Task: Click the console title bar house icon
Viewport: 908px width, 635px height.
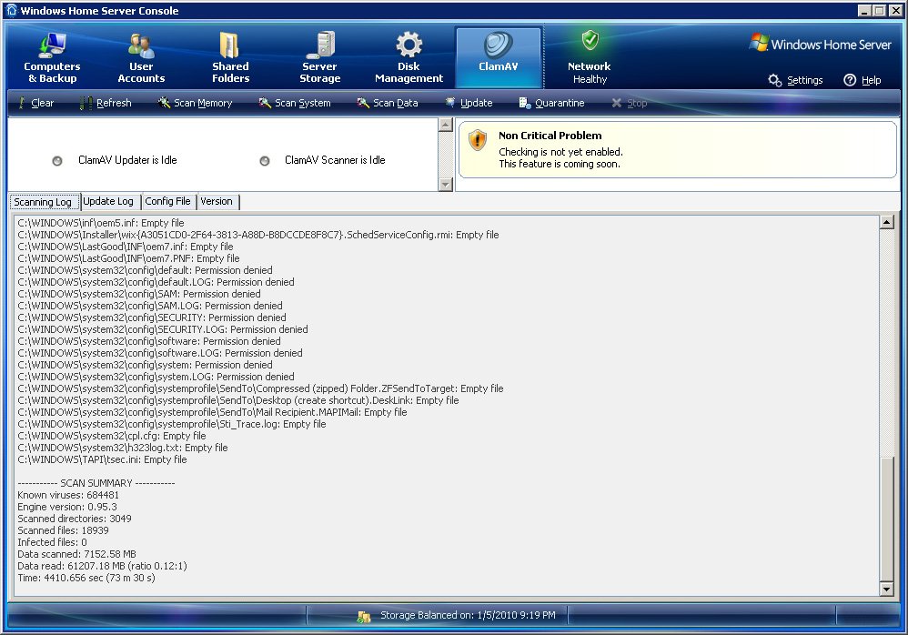Action: tap(12, 10)
